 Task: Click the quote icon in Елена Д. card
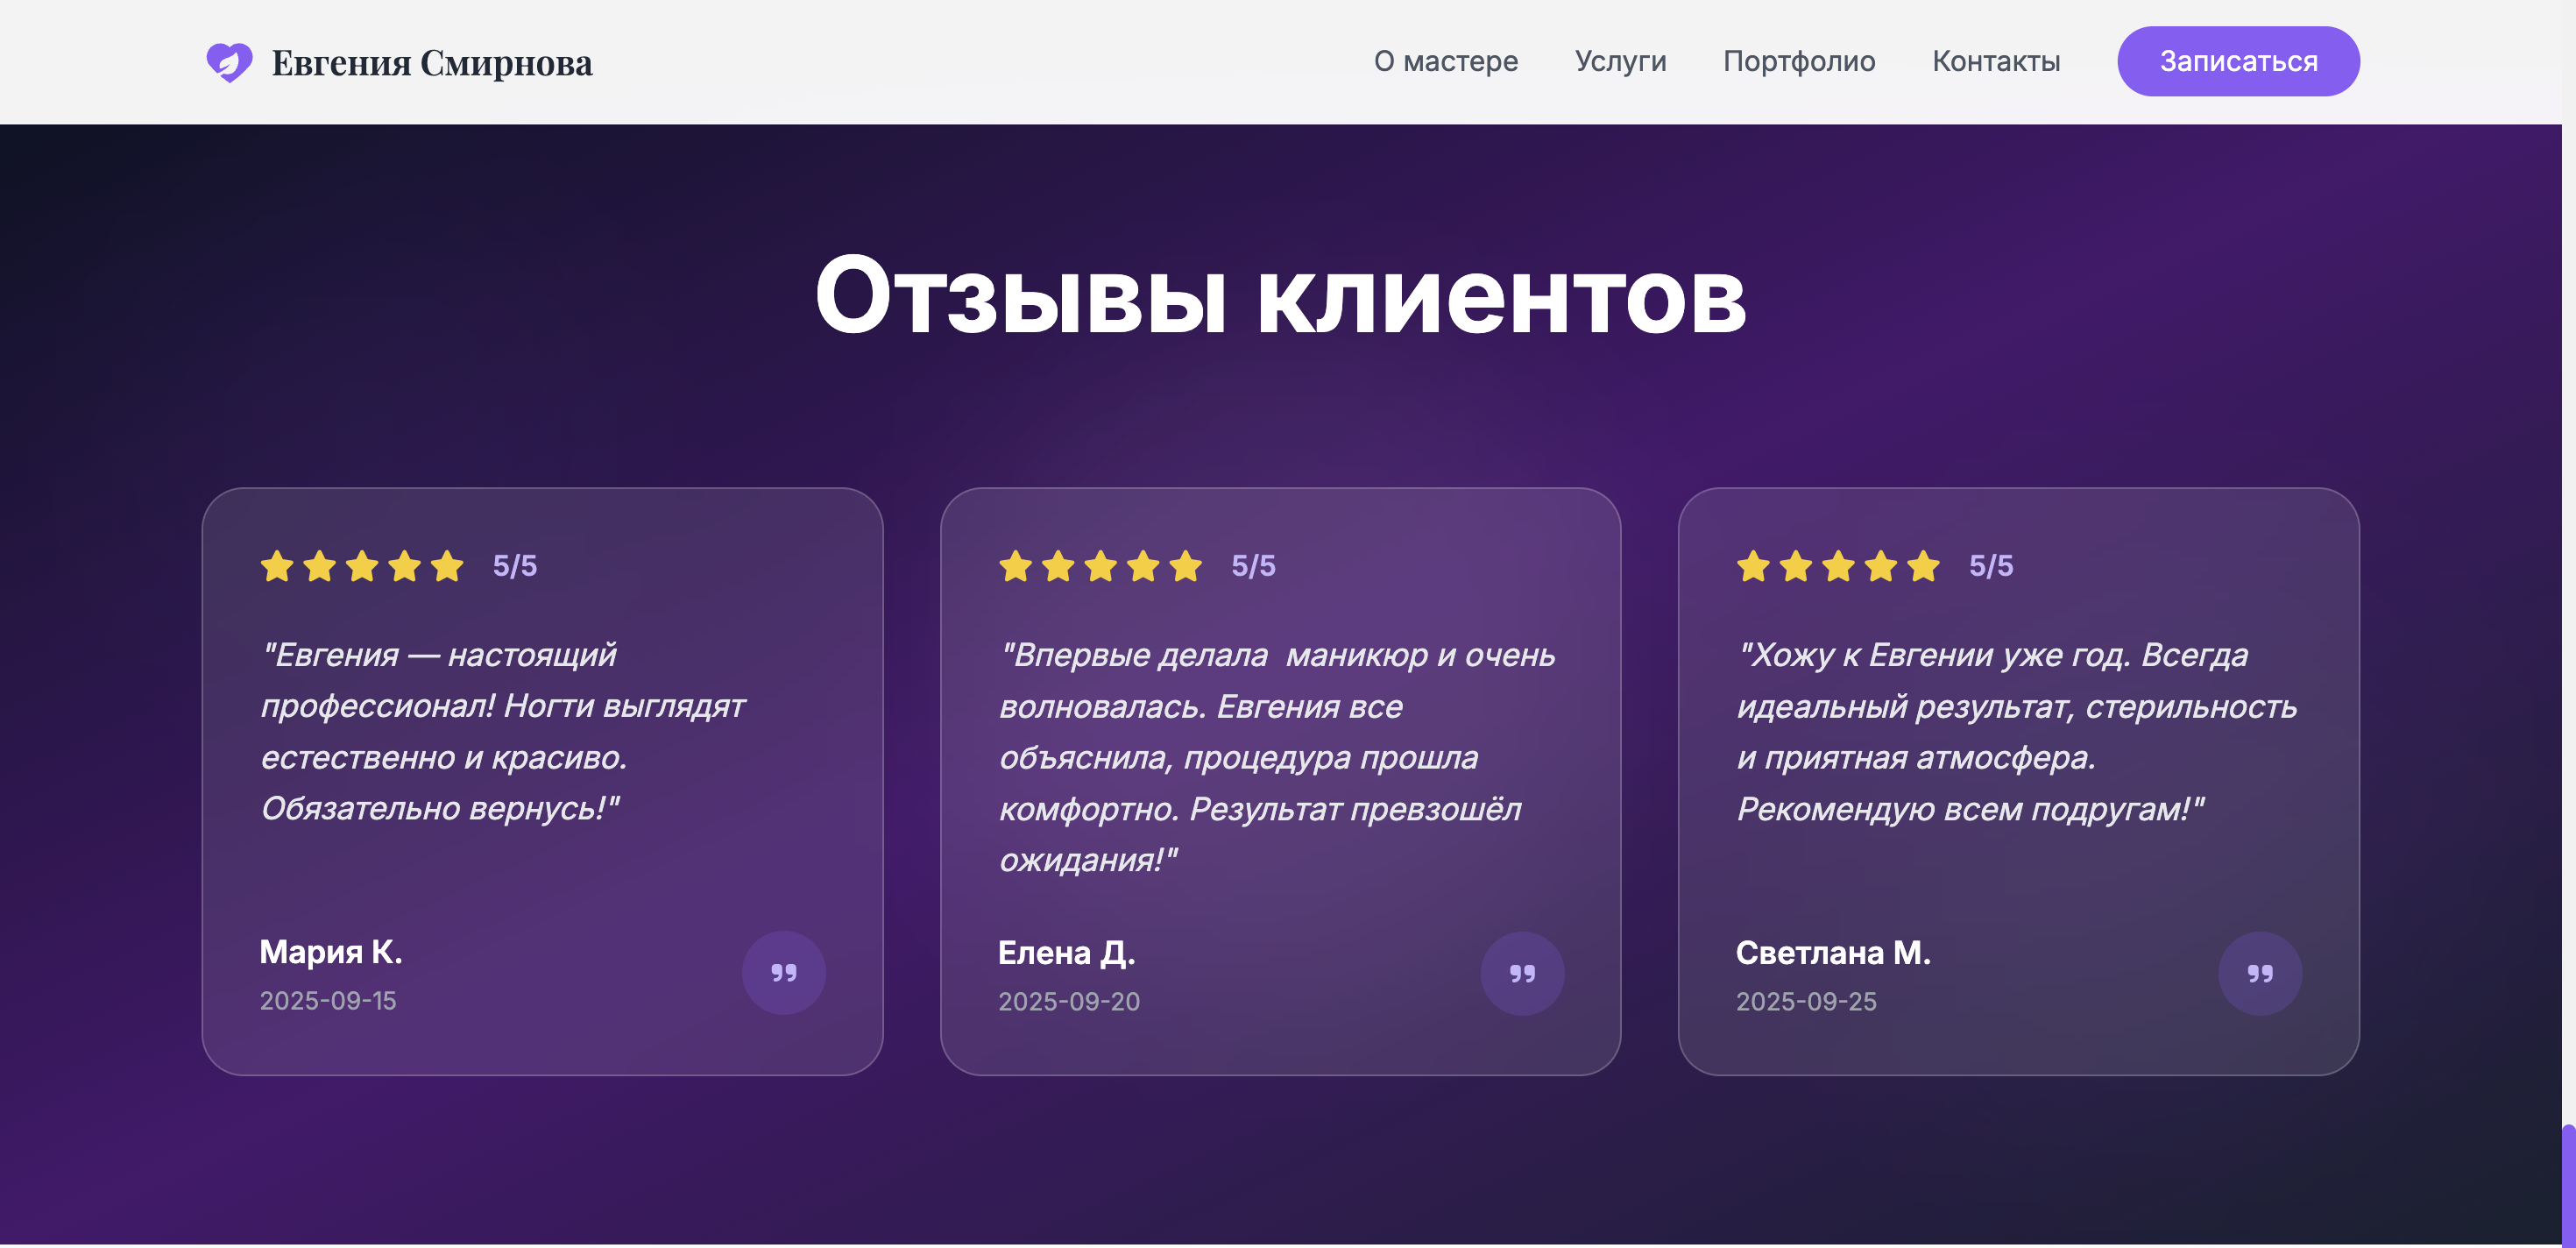1521,973
